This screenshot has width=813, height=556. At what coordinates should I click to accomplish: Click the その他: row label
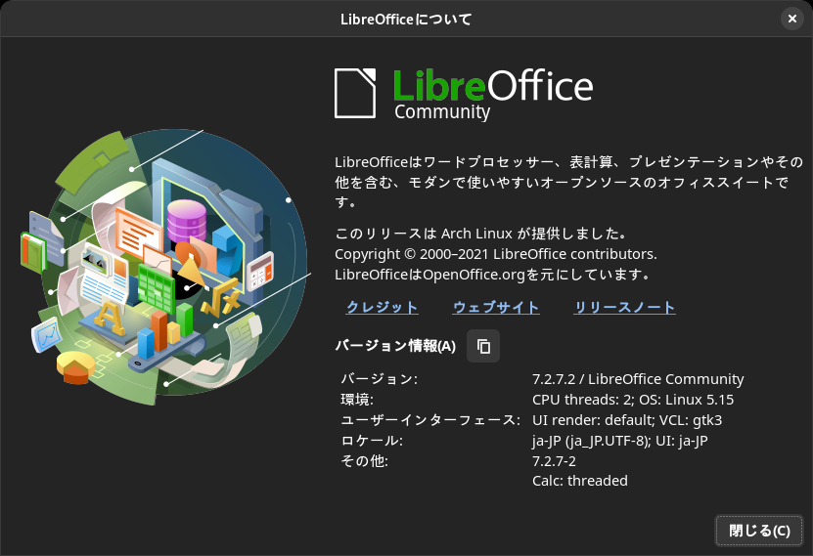point(364,461)
